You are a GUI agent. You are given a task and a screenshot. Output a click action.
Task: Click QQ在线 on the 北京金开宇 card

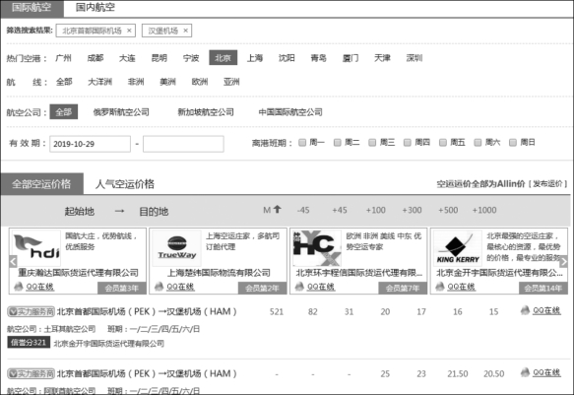click(461, 287)
